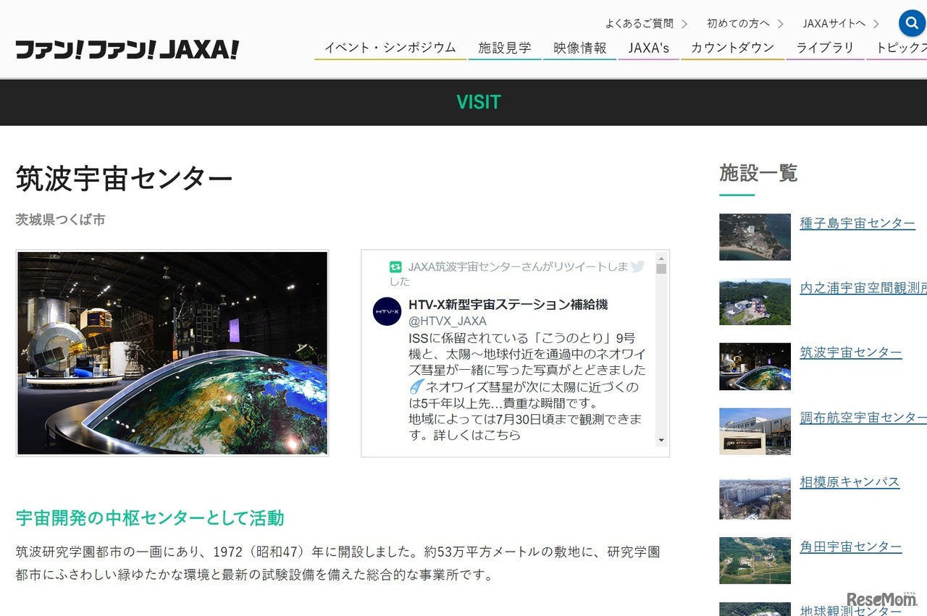Open the 角田宇宙センター thumbnail
927x616 pixels.
(x=755, y=560)
